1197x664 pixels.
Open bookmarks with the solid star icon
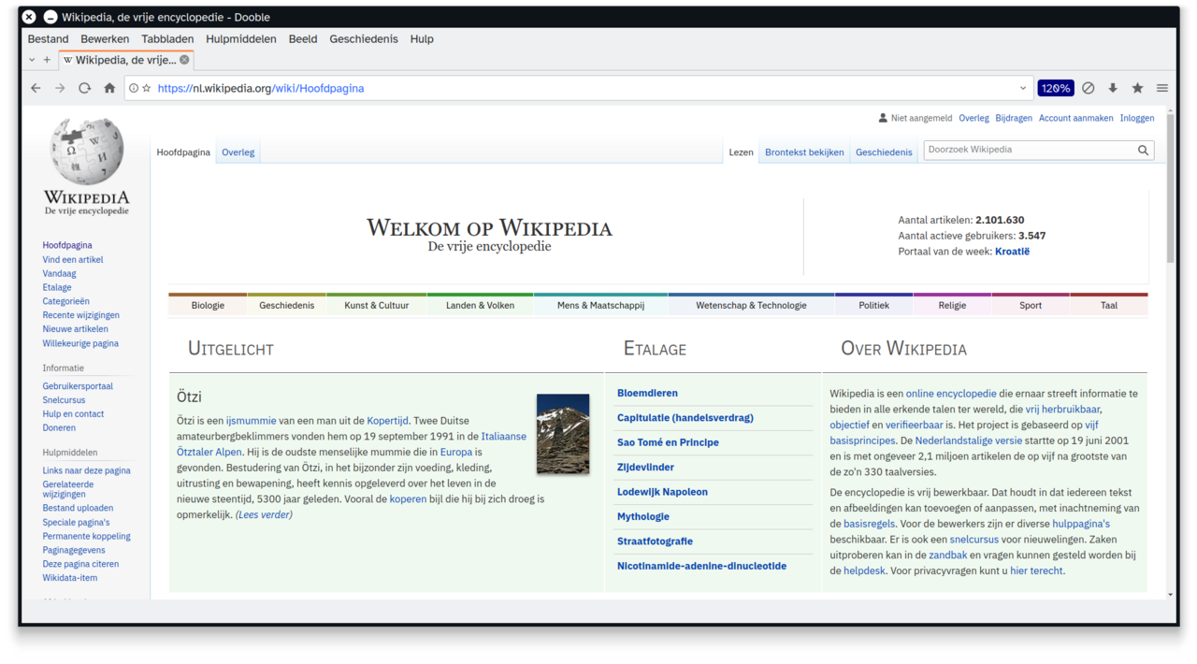[x=1137, y=88]
